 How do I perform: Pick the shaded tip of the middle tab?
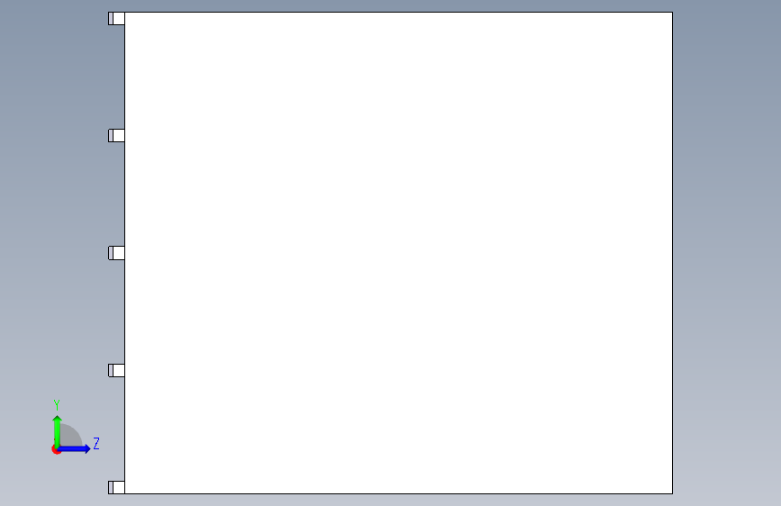click(111, 253)
